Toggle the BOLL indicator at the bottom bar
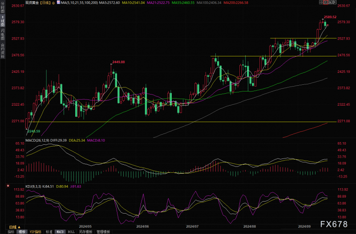 point(71,232)
